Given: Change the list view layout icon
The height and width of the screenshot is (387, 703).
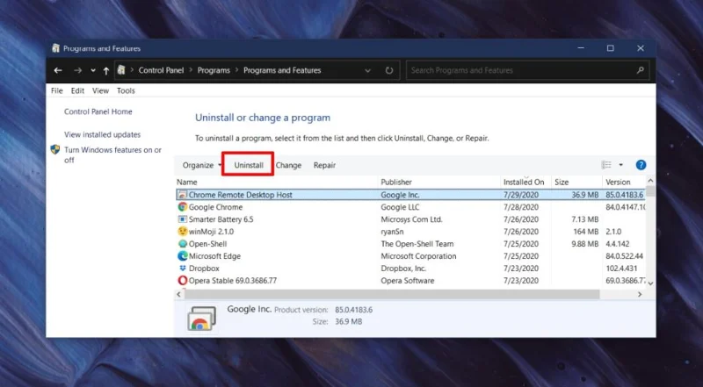Looking at the screenshot, I should click(x=606, y=165).
